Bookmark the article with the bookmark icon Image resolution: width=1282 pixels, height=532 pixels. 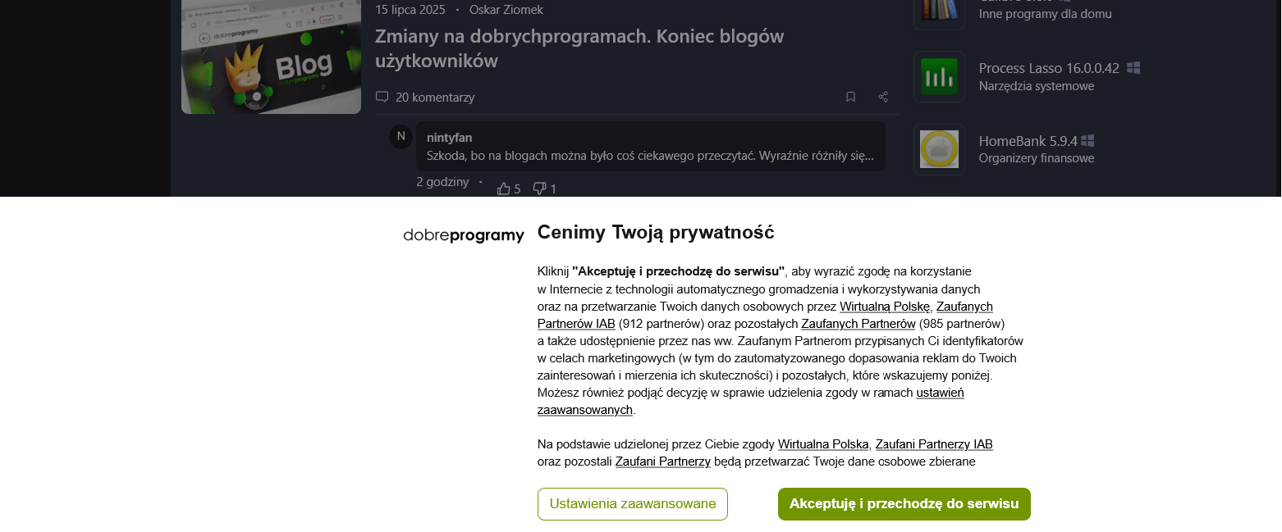[x=851, y=97]
